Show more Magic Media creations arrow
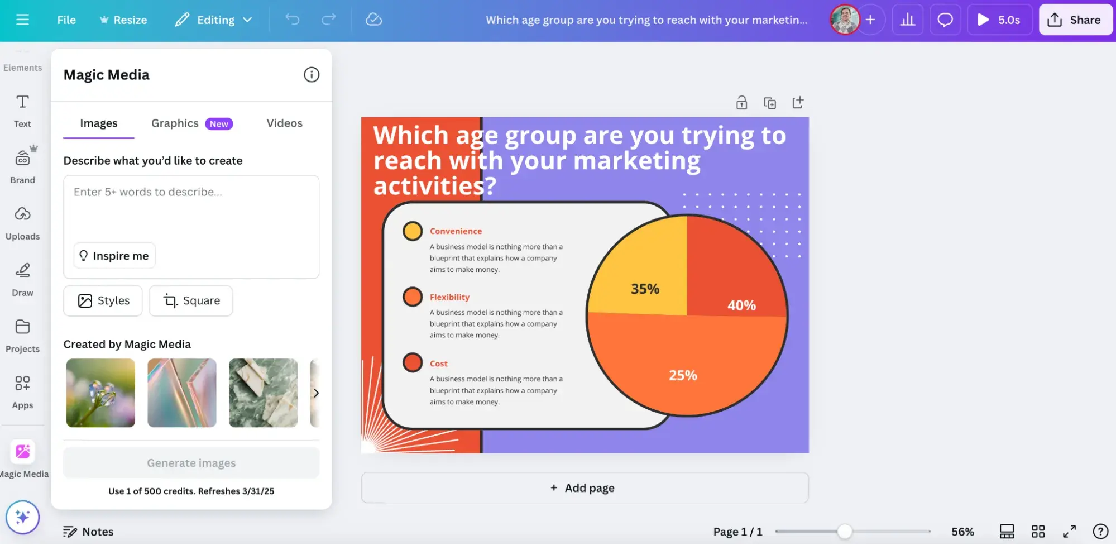Screen dimensions: 1116x545 click(x=316, y=393)
